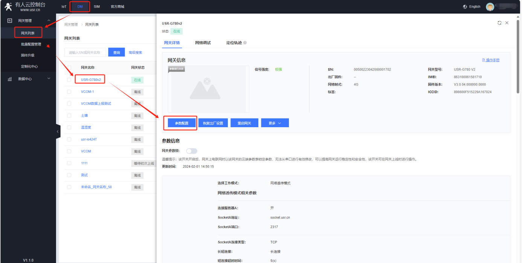Click the 数据中心 bar chart icon
The width and height of the screenshot is (522, 263).
(10, 79)
